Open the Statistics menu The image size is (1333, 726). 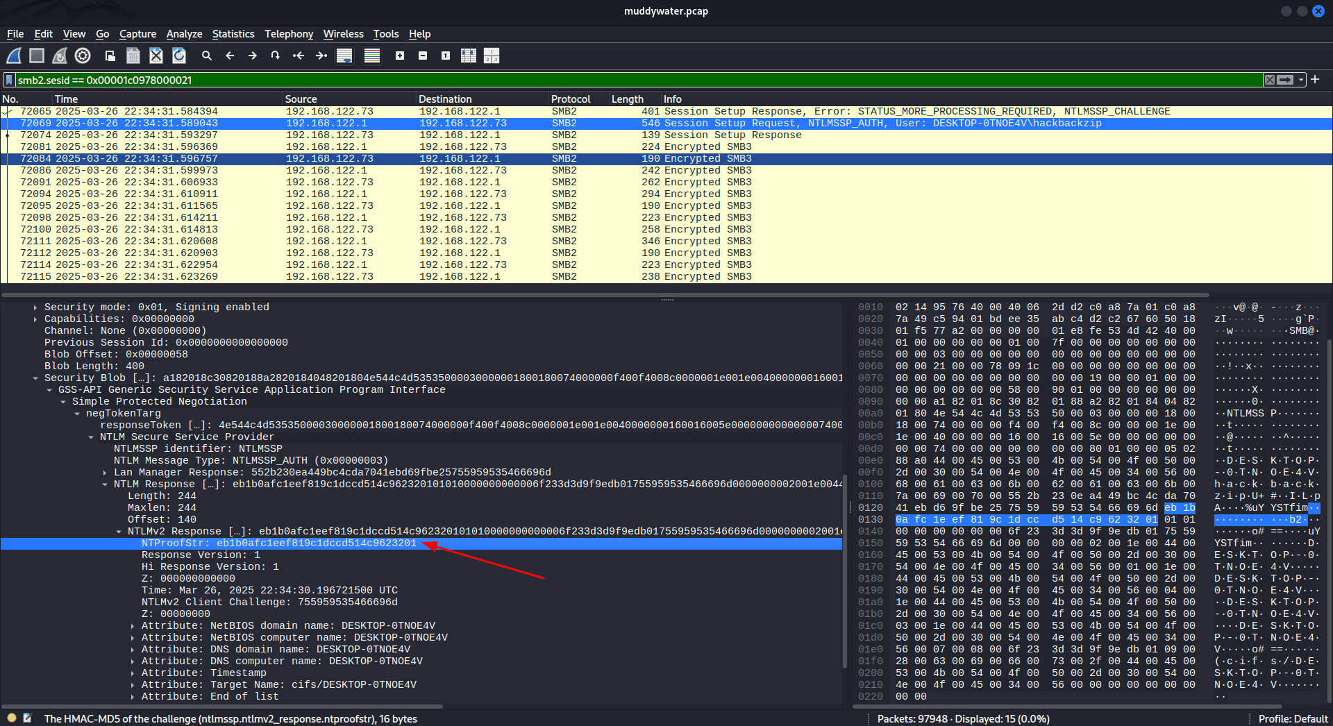[233, 34]
